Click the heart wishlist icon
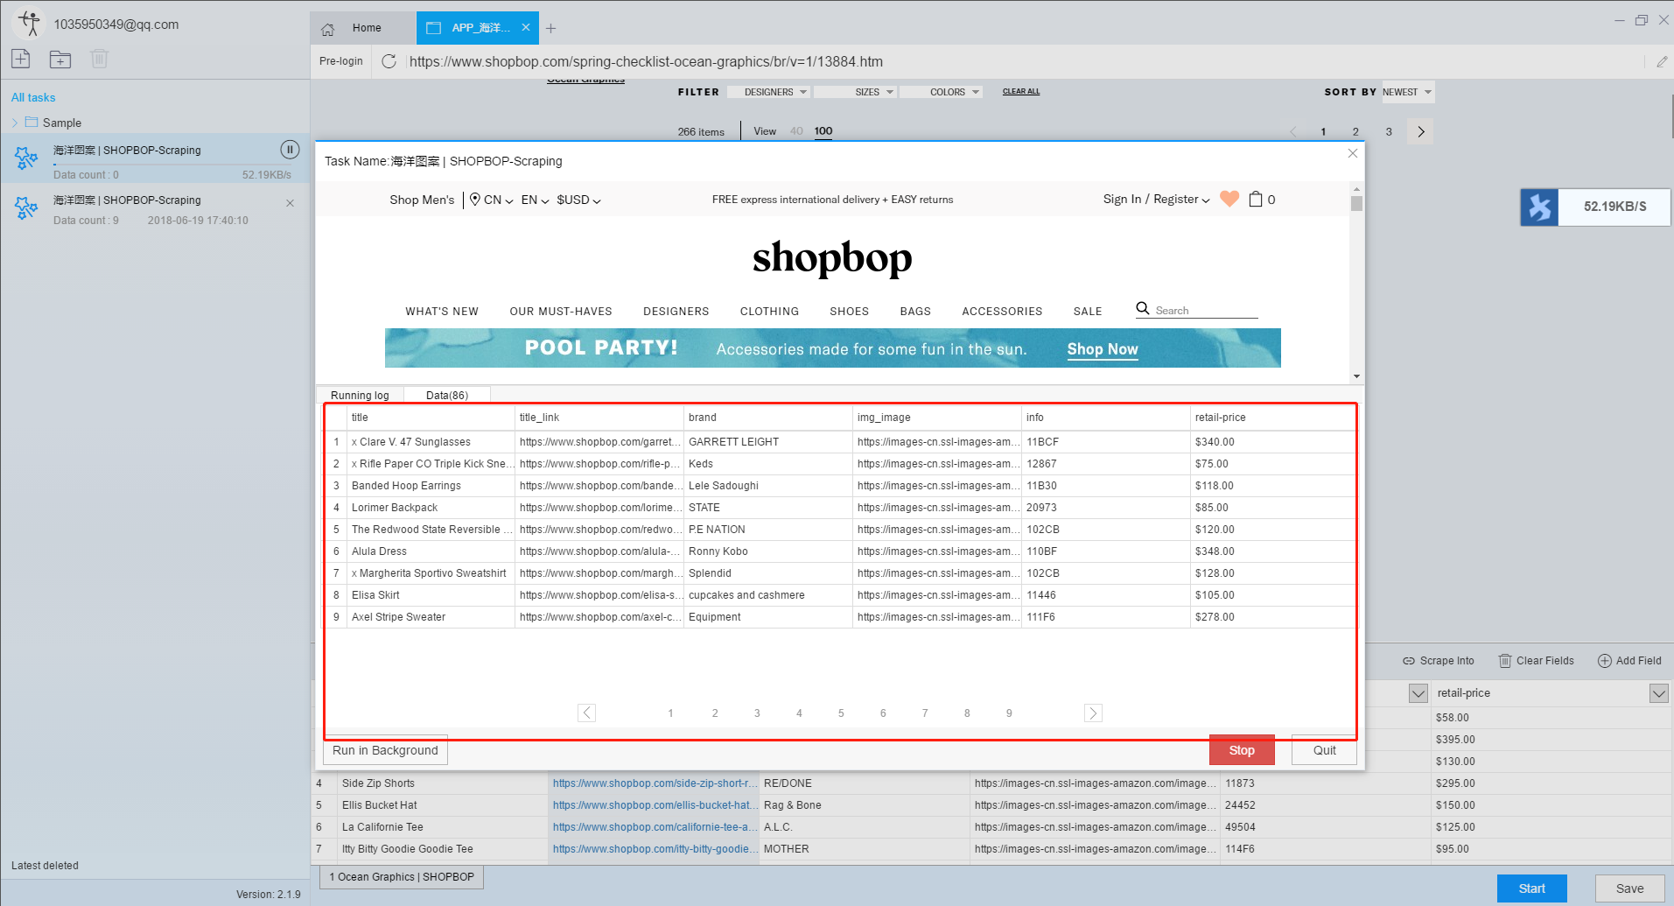Screen dimensions: 1674x906 [x=1229, y=199]
